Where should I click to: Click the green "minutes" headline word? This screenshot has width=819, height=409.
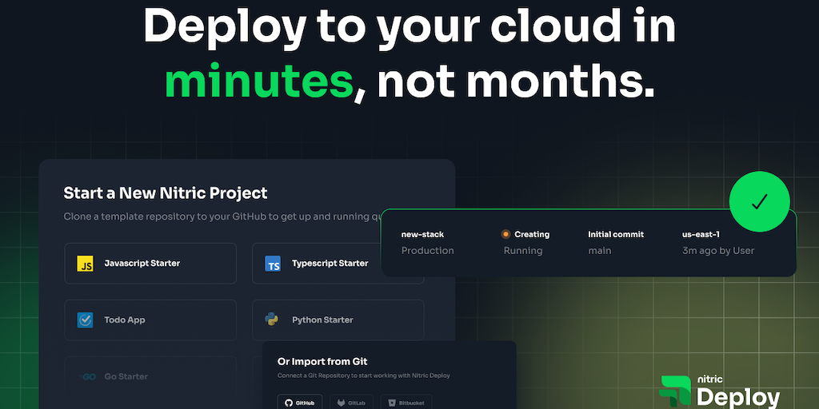[x=259, y=81]
